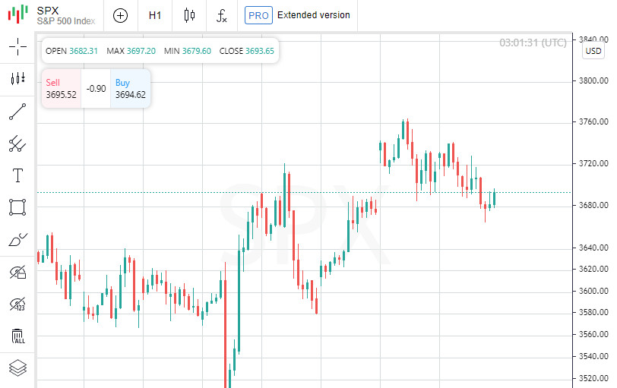Click the Buy button at 3694.62
Image resolution: width=617 pixels, height=388 pixels.
tap(130, 89)
